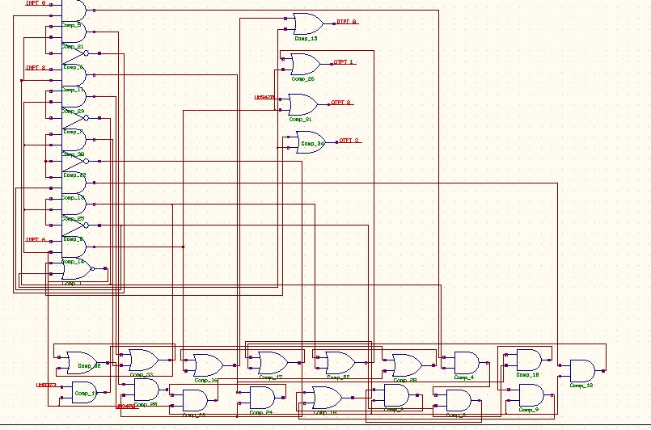Select the Comp_28 OR gate
Image resolution: width=651 pixels, height=430 pixels.
pos(407,365)
